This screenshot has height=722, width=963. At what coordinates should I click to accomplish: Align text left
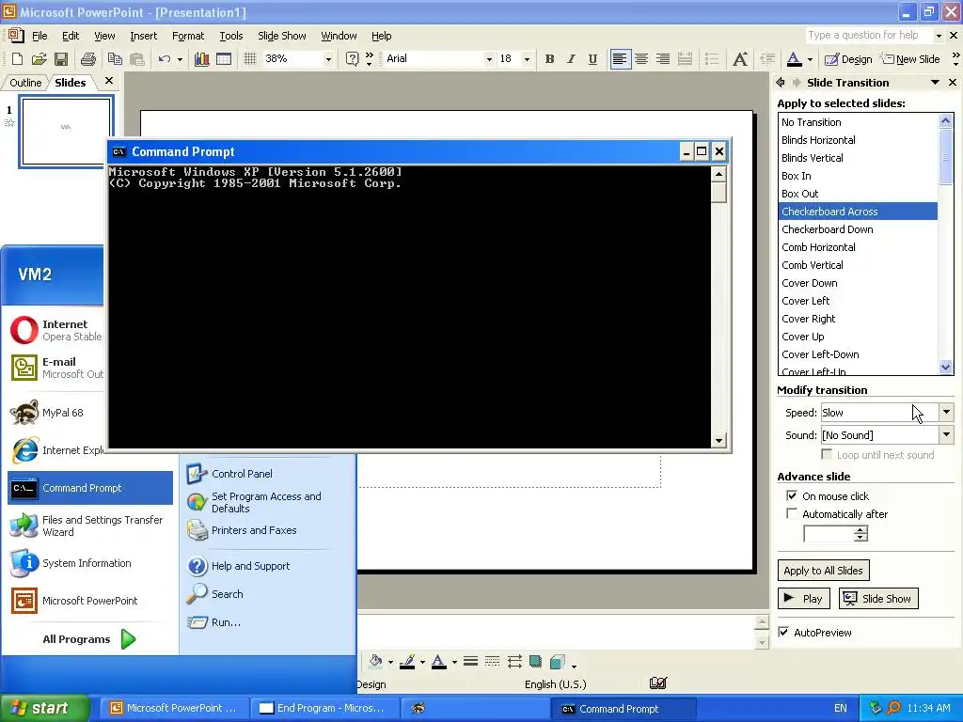coord(621,59)
